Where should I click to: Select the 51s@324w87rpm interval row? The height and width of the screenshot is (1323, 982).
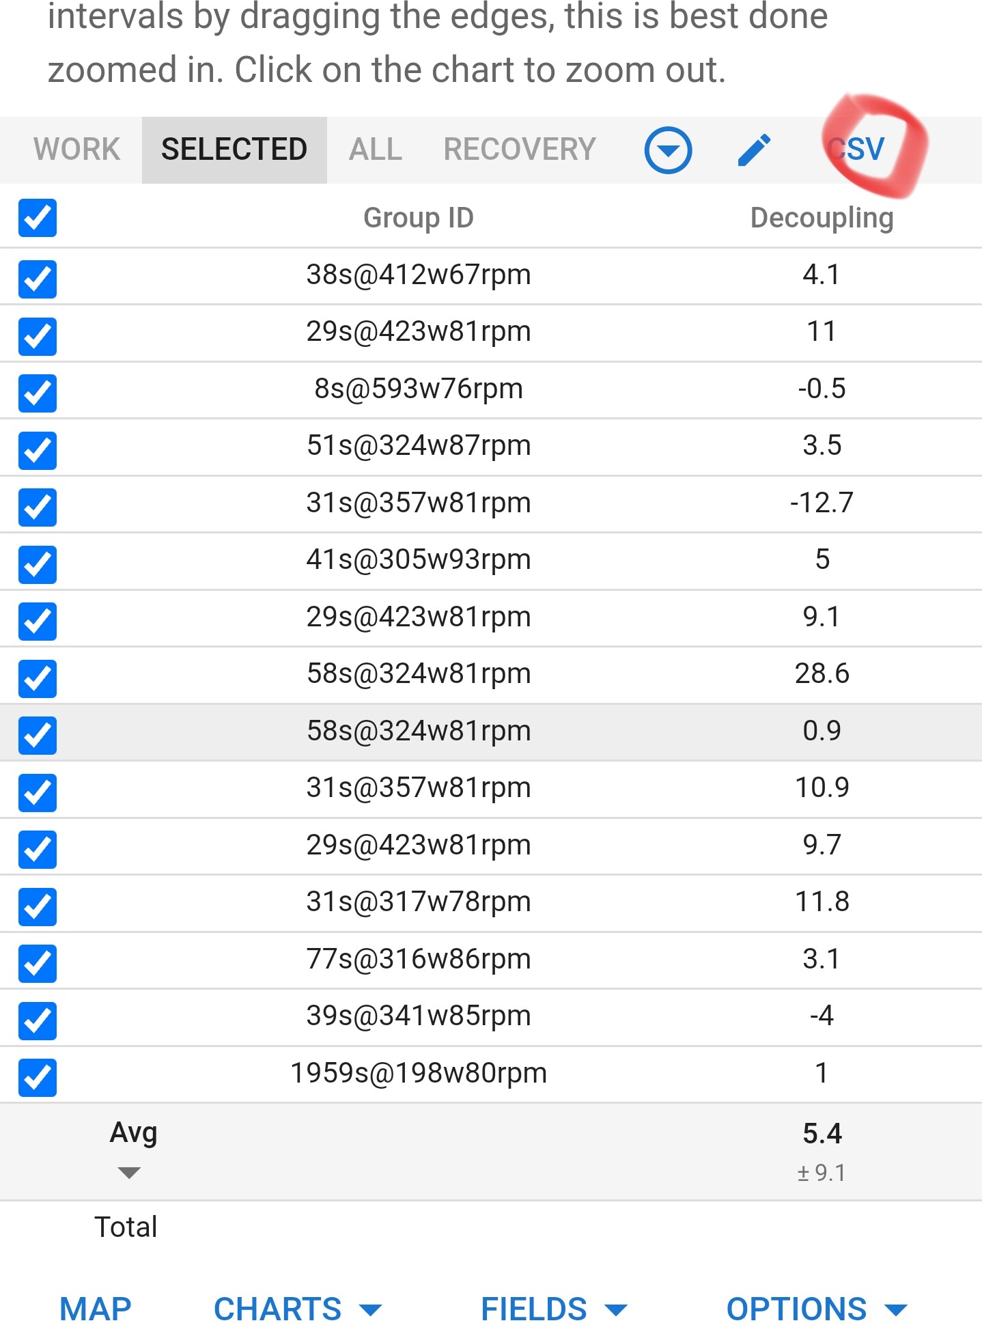[x=491, y=446]
